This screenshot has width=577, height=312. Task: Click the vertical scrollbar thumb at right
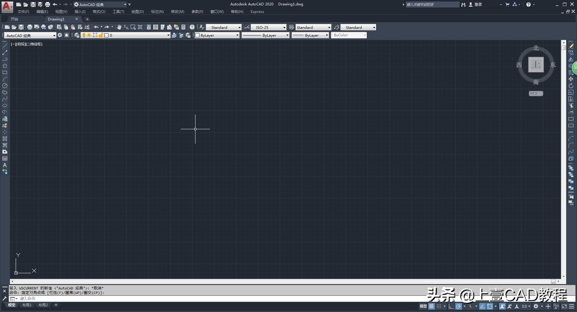click(563, 47)
